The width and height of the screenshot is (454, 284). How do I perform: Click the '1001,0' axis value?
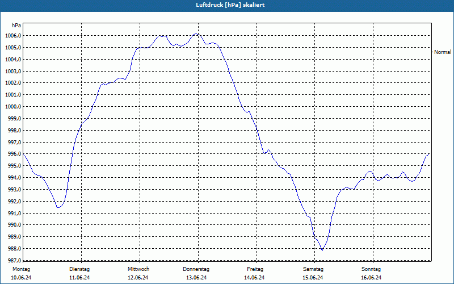13,95
